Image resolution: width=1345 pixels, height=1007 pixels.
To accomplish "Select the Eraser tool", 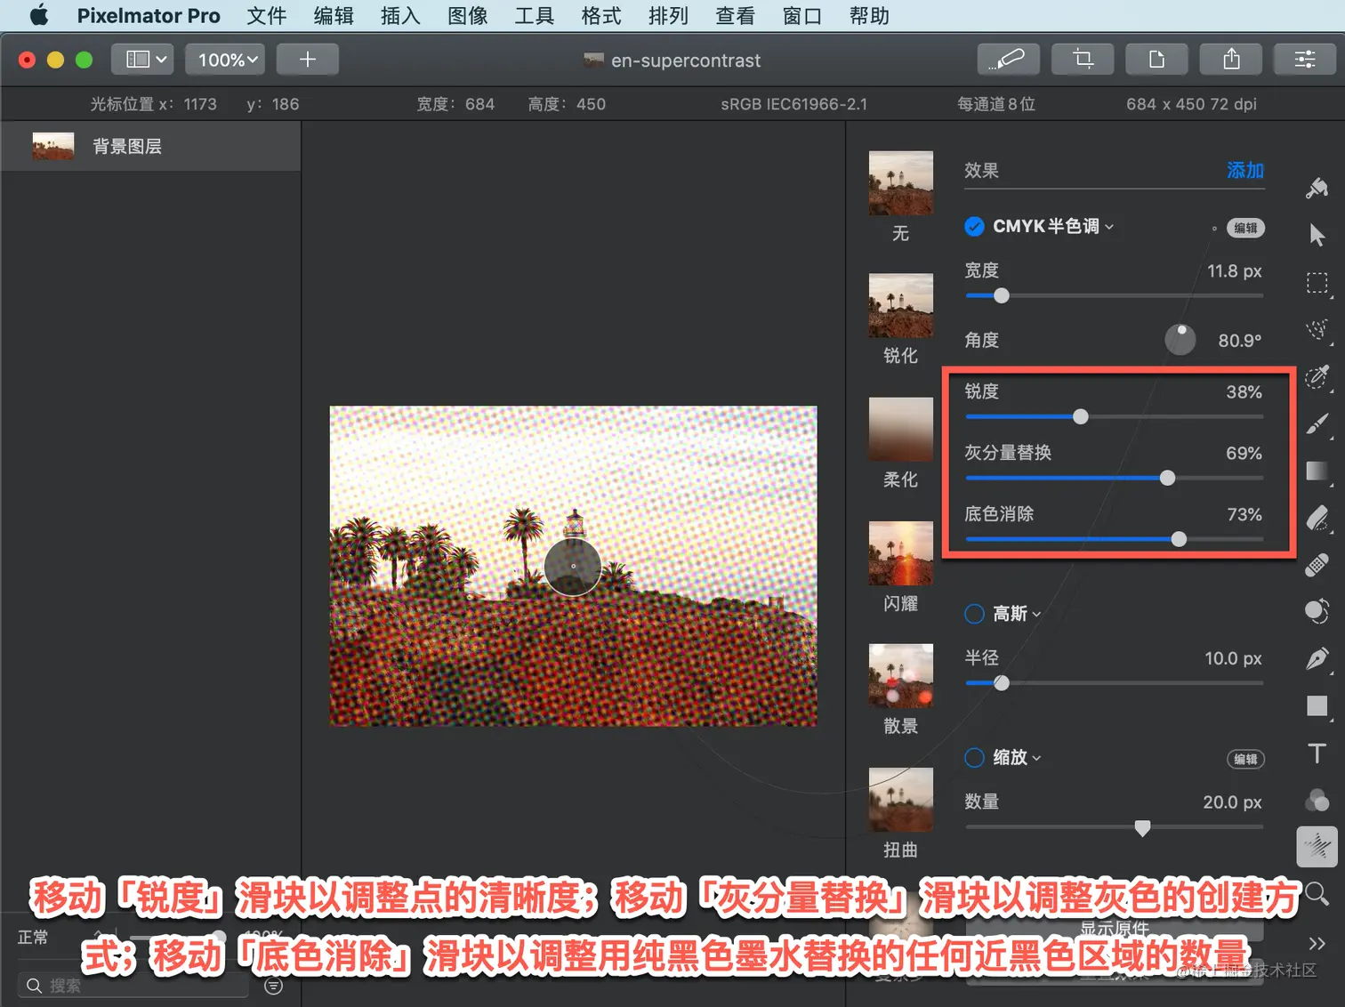I will [1317, 518].
